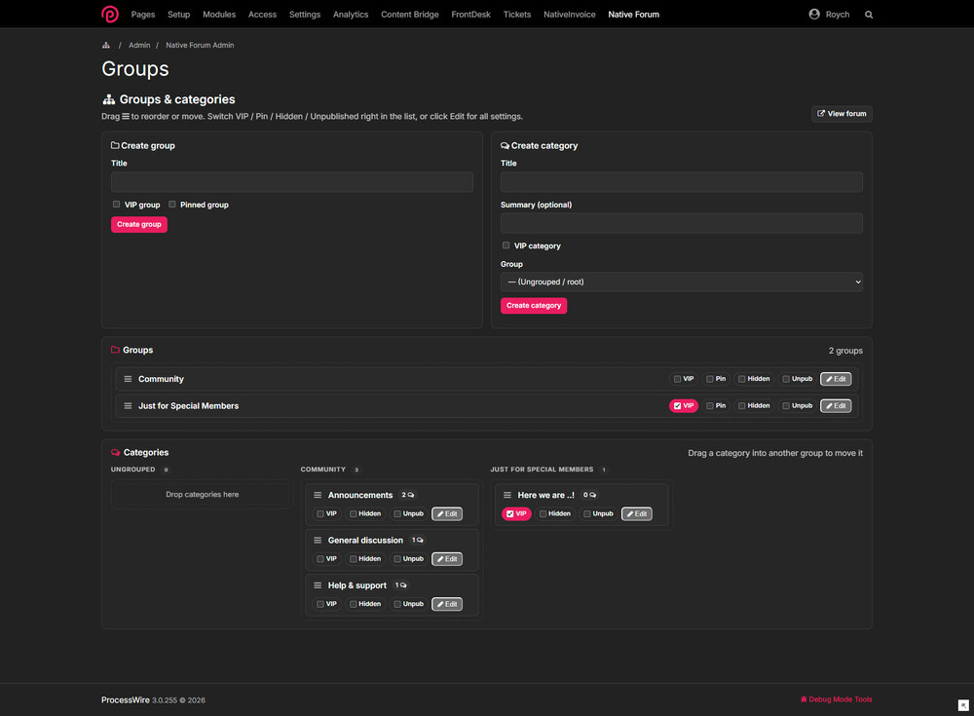
Task: Click the Create category Title field
Action: (682, 181)
